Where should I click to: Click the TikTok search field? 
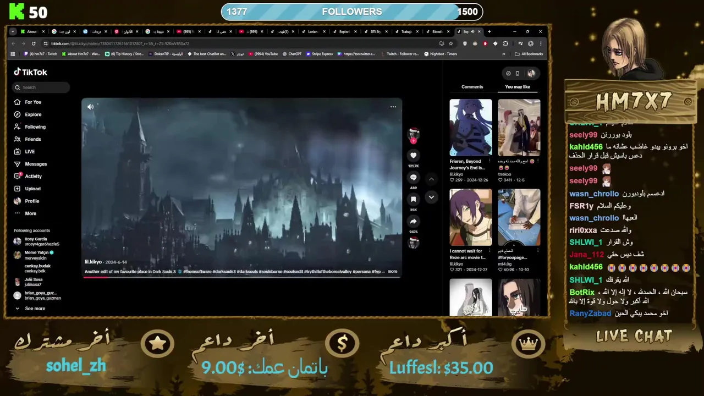pos(41,87)
